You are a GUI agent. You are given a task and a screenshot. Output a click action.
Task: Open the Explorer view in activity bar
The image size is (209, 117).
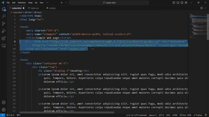coord(4,9)
